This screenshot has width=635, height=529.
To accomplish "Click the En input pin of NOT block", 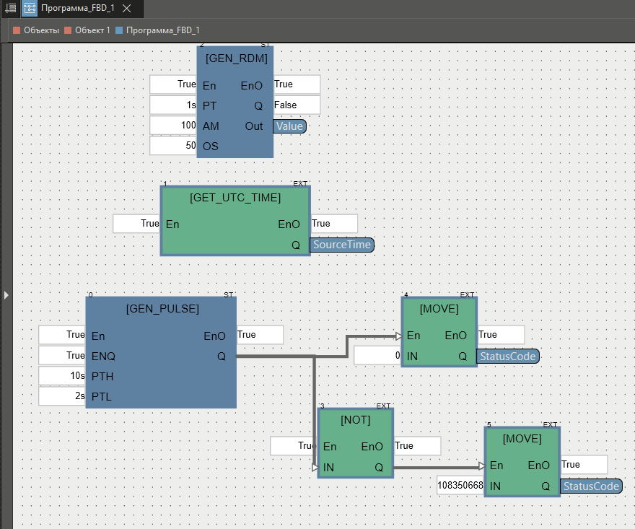I will pos(330,446).
